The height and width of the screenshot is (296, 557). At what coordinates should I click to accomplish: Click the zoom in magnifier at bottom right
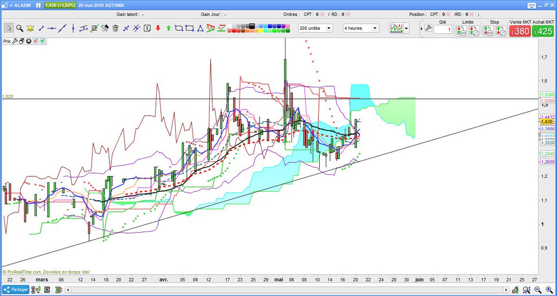(x=549, y=289)
